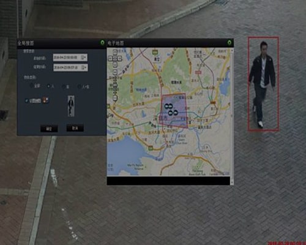Click the map pan right arrow
The width and height of the screenshot is (306, 245).
pyautogui.click(x=119, y=58)
